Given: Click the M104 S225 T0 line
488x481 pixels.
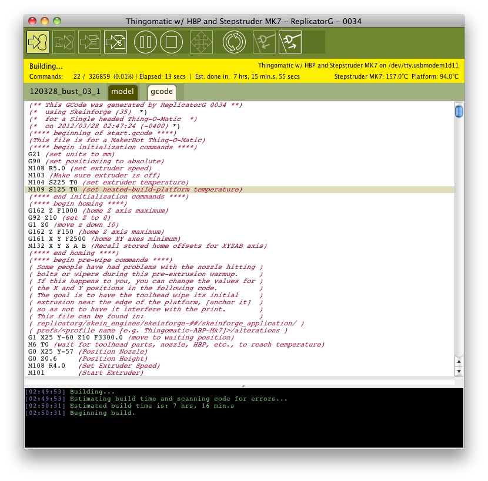Looking at the screenshot, I should click(108, 183).
